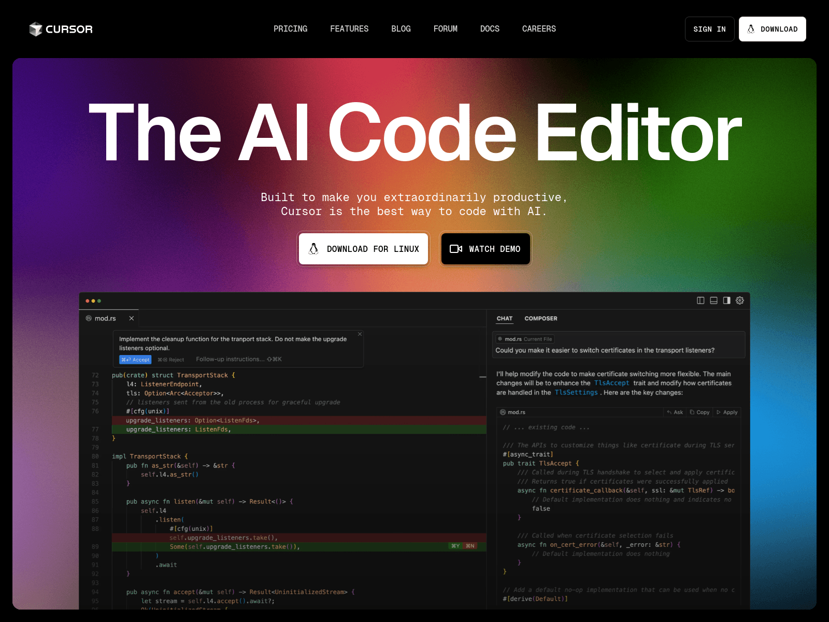Visit the Forum link
The width and height of the screenshot is (829, 622).
click(446, 29)
